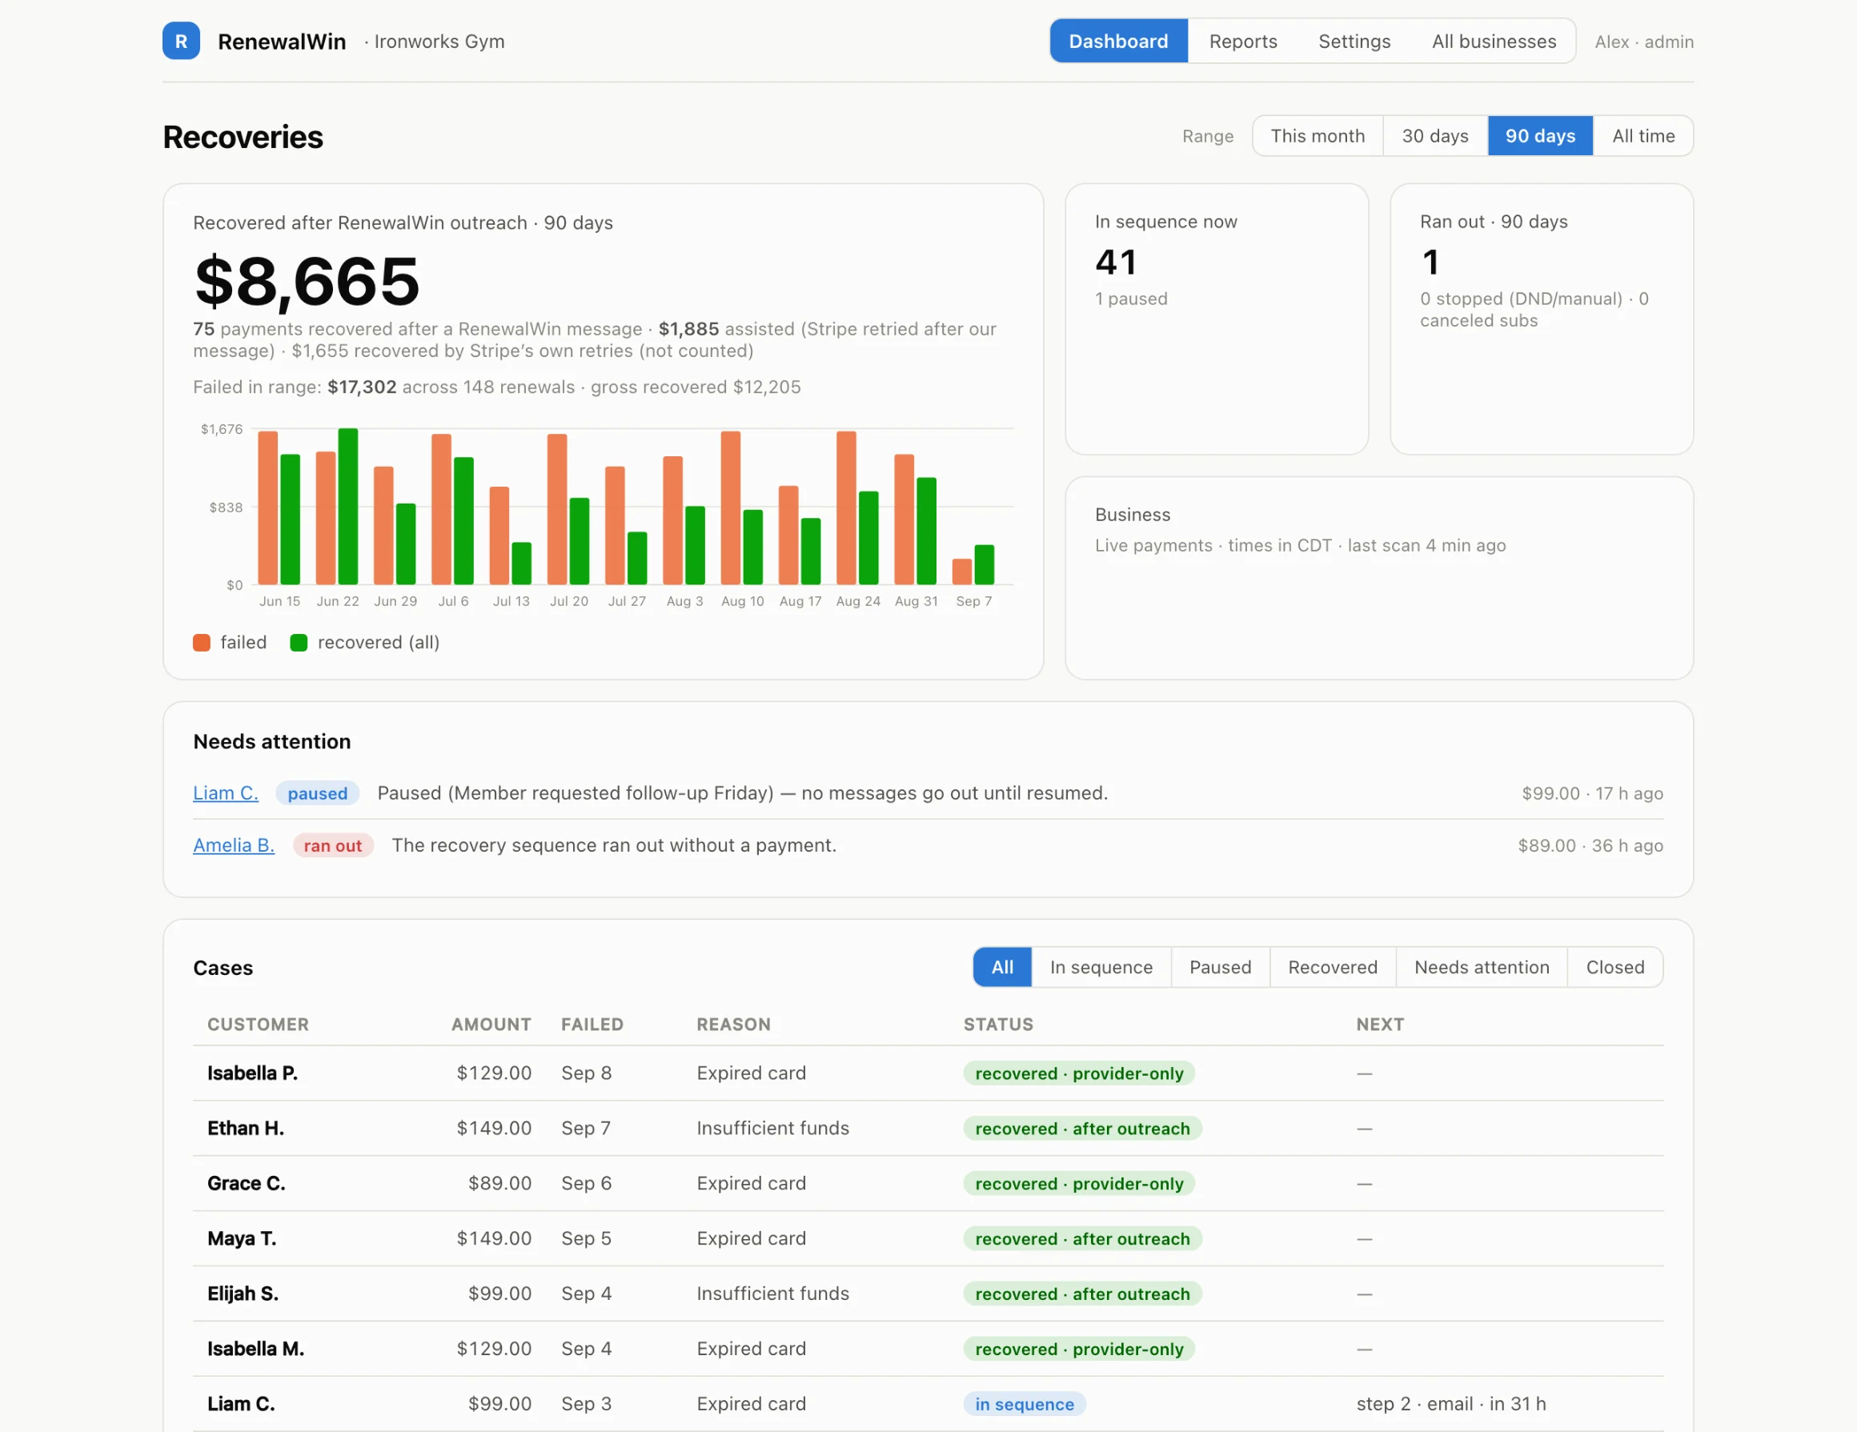
Task: Open Liam C. customer link
Action: pos(226,792)
